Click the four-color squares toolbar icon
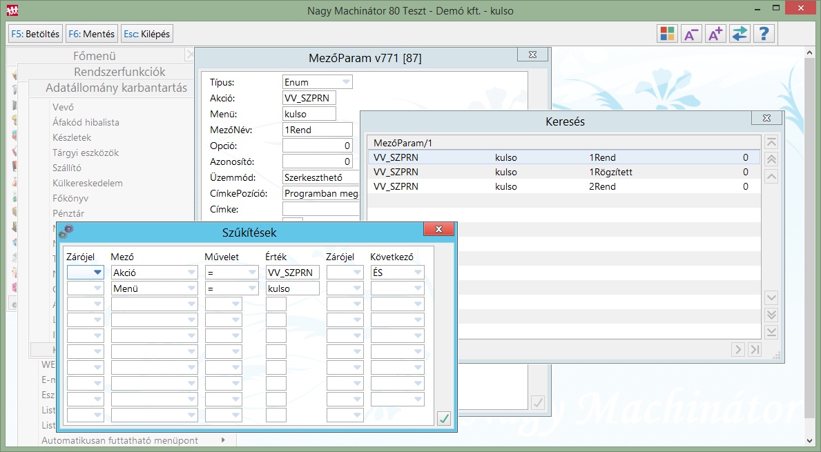Screen dimensions: 821x452 pos(667,34)
